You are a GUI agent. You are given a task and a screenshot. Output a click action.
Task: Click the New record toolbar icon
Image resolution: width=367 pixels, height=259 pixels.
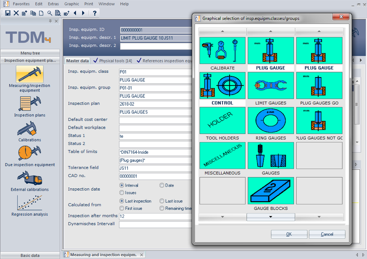click(24, 13)
